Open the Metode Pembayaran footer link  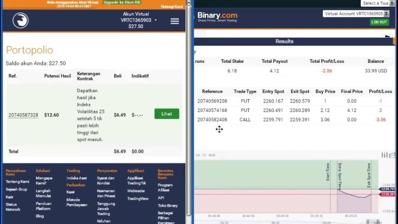point(77,202)
